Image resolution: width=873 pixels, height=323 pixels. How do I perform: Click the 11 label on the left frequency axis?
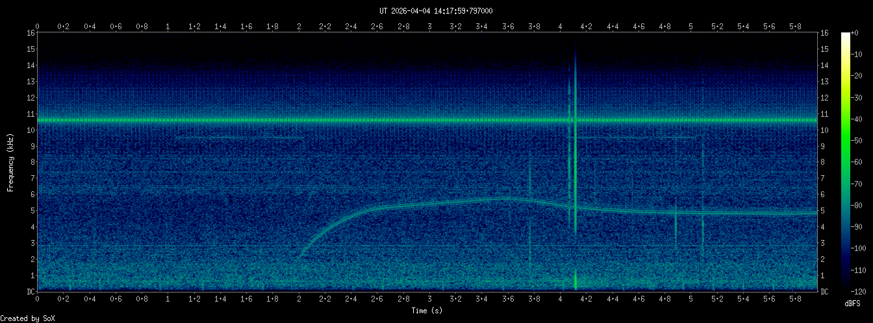(x=31, y=114)
